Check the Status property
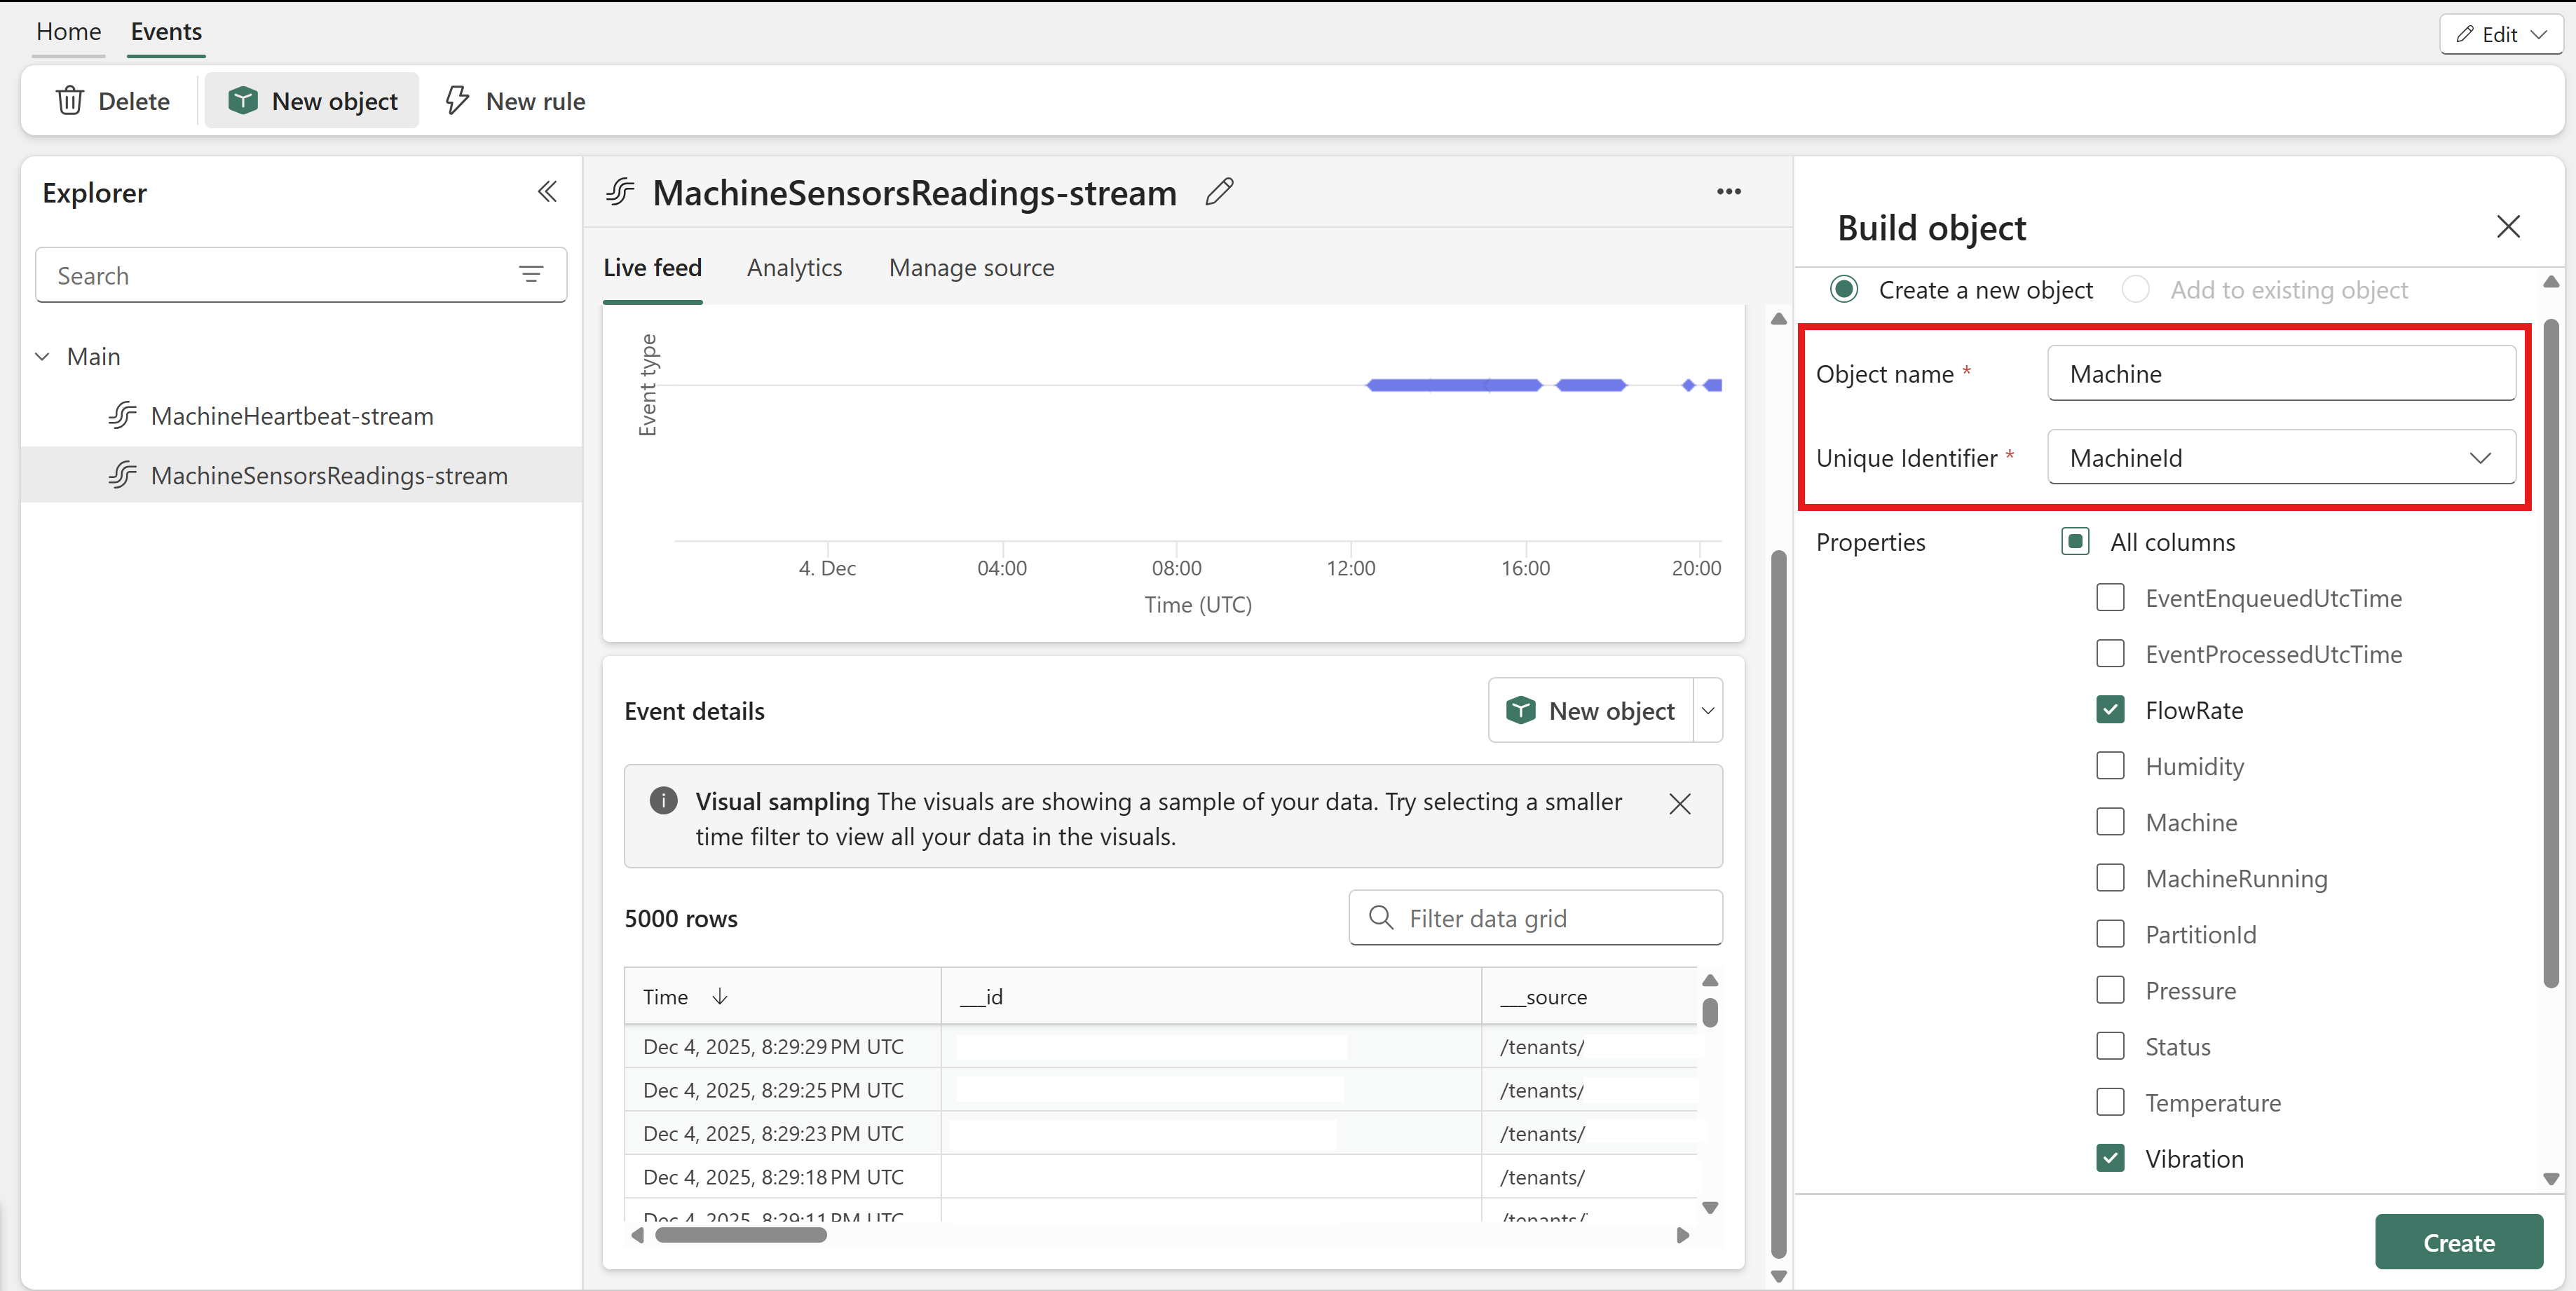This screenshot has height=1291, width=2576. (x=2110, y=1046)
